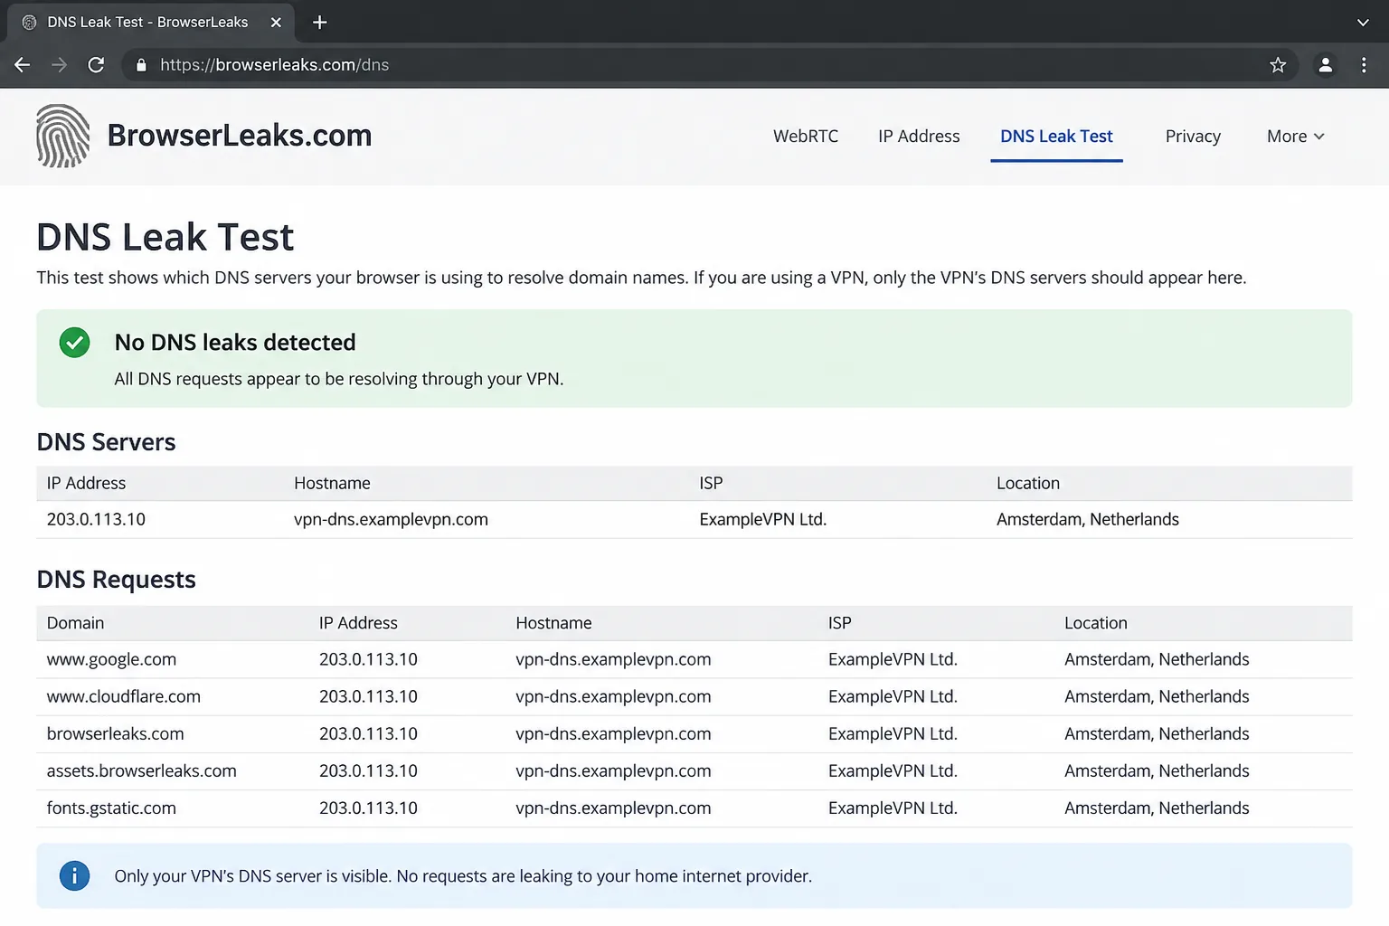Open a new tab with plus icon
The height and width of the screenshot is (926, 1389).
[x=319, y=23]
